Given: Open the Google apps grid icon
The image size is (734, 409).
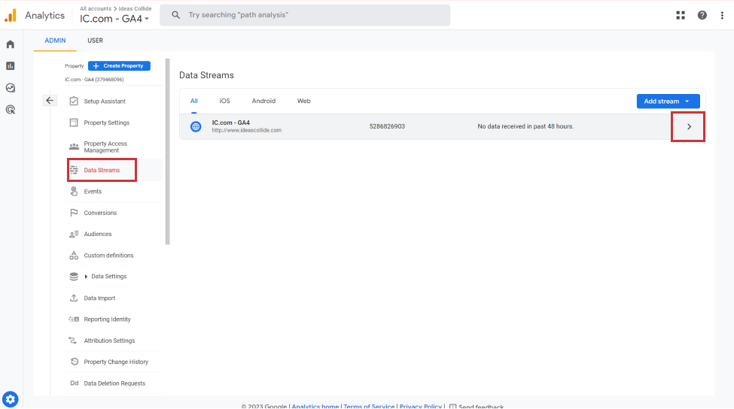Looking at the screenshot, I should [x=681, y=16].
